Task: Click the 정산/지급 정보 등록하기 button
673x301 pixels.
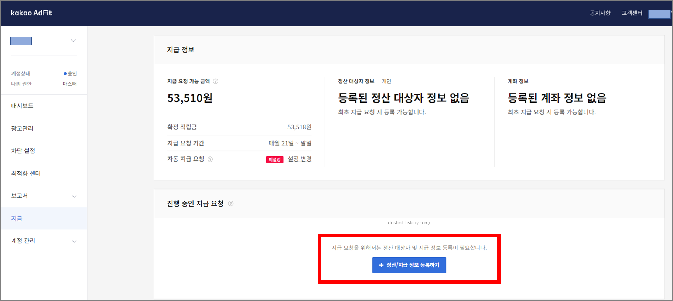Action: (409, 265)
